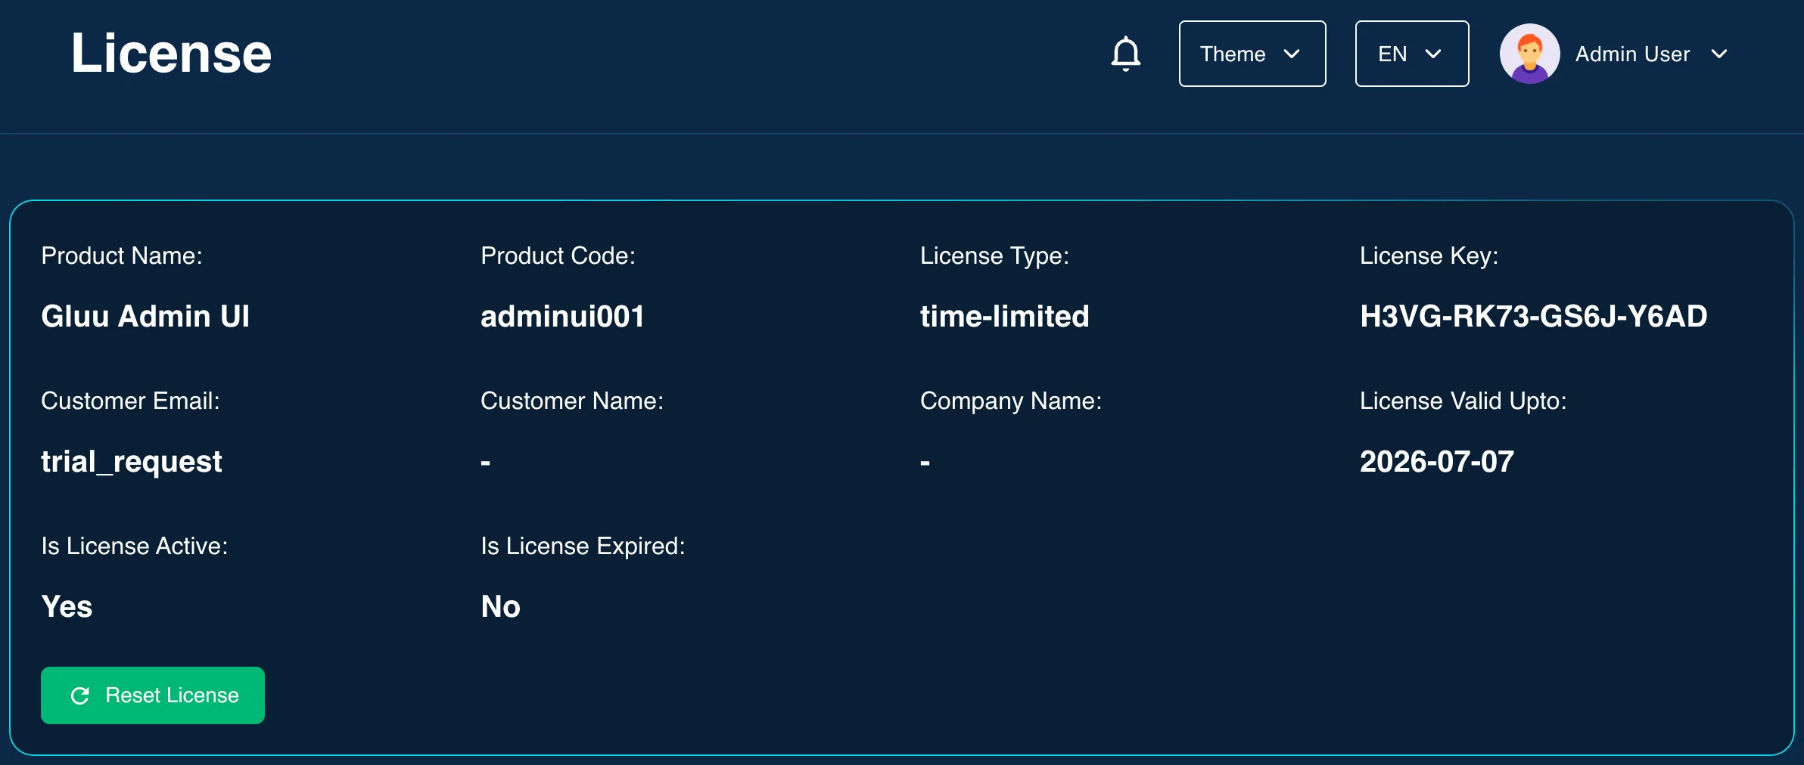
Task: Click the Admin User name text
Action: pos(1632,54)
